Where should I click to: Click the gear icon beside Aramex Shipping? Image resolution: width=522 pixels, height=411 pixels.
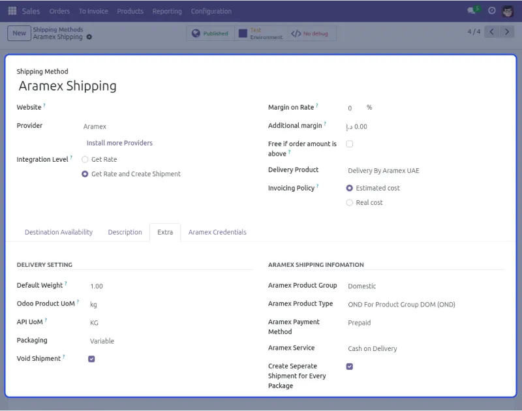pos(89,37)
